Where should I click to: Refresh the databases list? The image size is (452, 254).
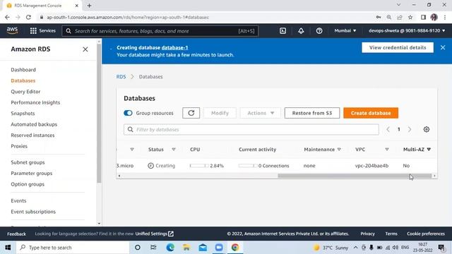pyautogui.click(x=191, y=113)
